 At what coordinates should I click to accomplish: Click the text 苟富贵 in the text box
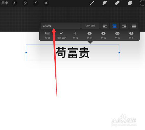tap(73, 52)
